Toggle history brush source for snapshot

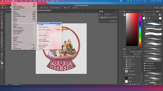[x=100, y=15]
